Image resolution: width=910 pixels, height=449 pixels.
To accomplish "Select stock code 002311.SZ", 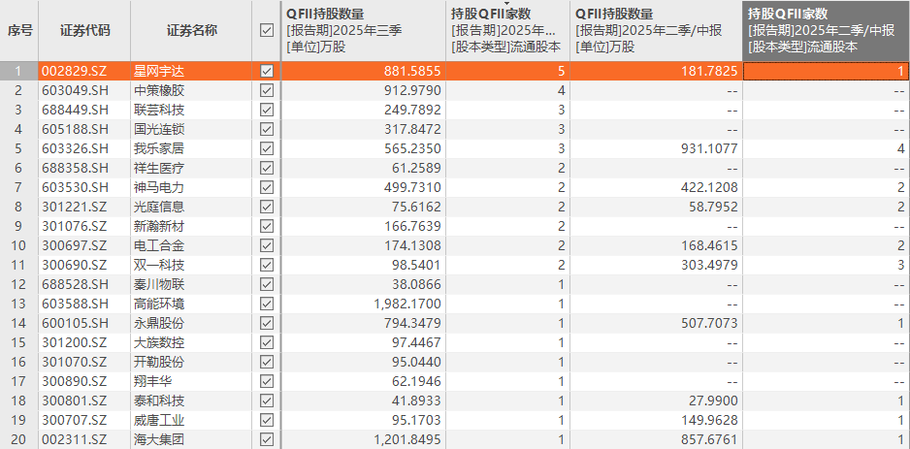I will (x=75, y=439).
